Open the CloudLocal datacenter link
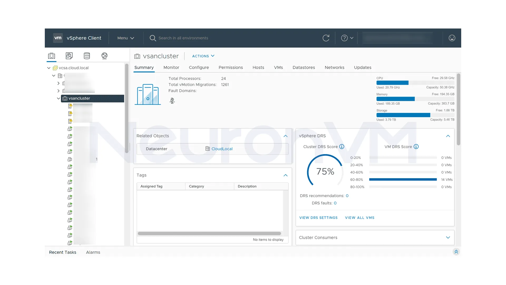Viewport: 506px width, 285px height. pyautogui.click(x=222, y=149)
